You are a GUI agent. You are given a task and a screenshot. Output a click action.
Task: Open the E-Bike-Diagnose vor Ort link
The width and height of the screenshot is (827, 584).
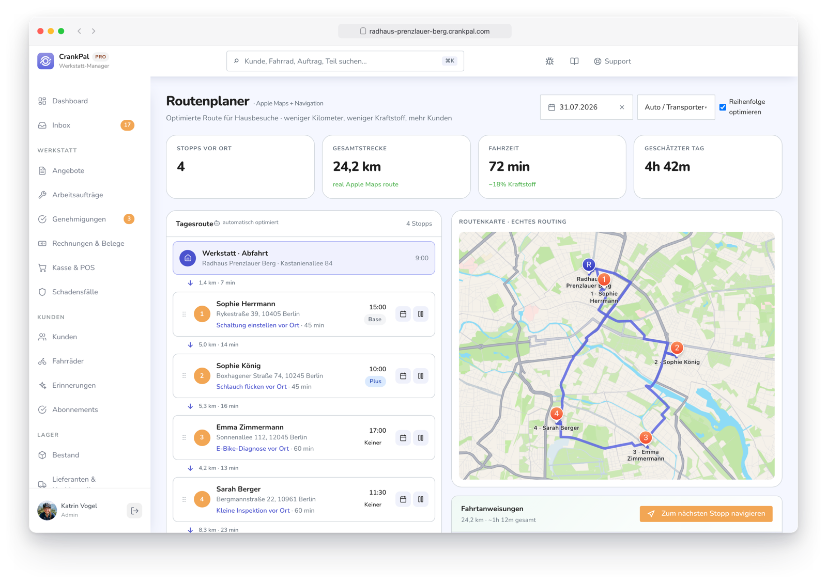(252, 449)
